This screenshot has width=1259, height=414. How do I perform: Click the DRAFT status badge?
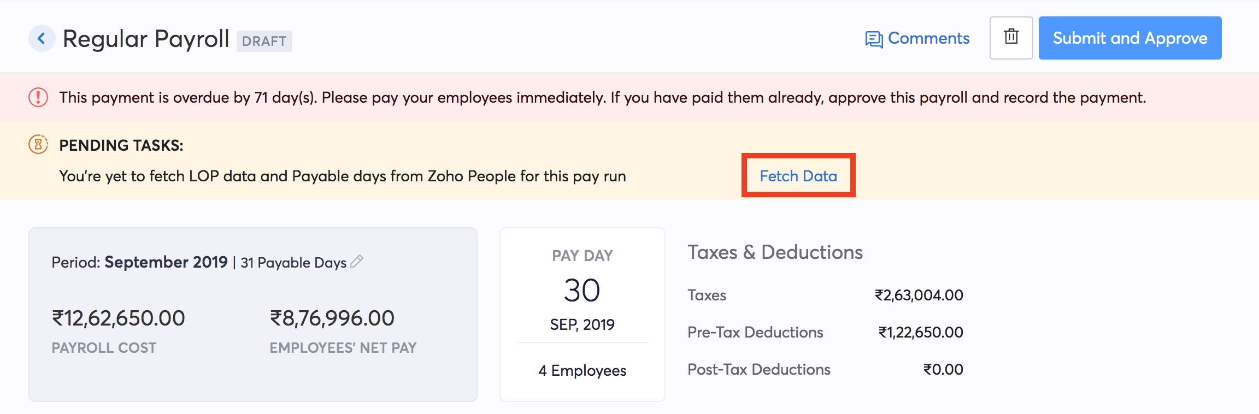264,41
